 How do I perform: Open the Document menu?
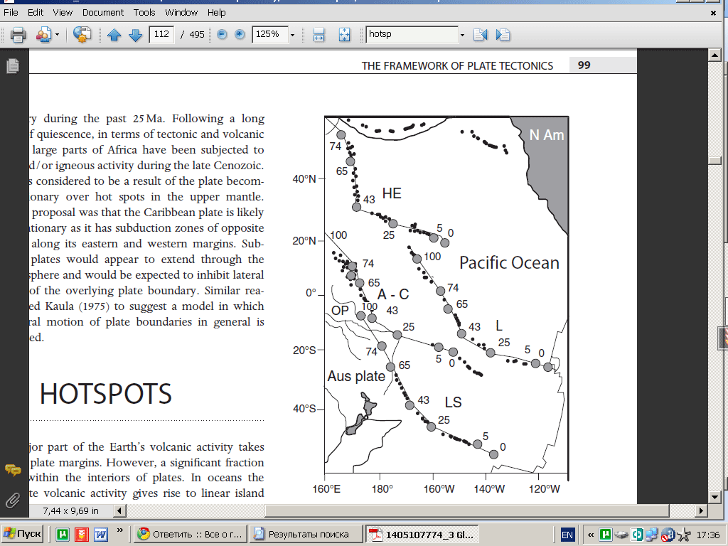click(103, 13)
